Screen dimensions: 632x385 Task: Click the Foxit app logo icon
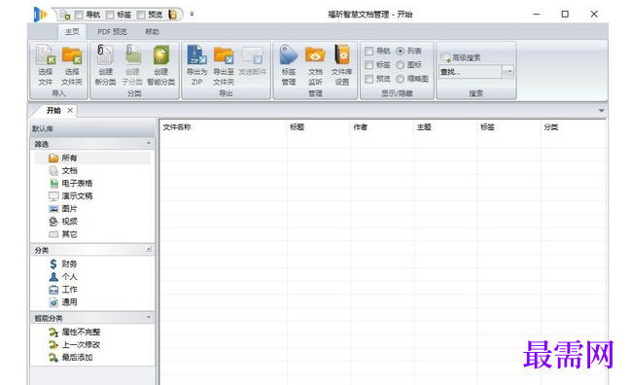click(40, 15)
